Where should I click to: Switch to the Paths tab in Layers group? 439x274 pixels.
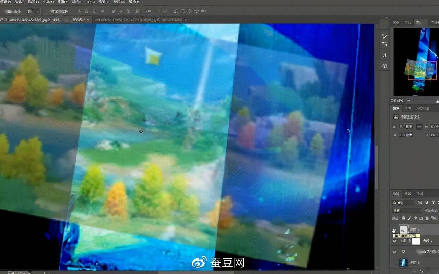pos(419,194)
